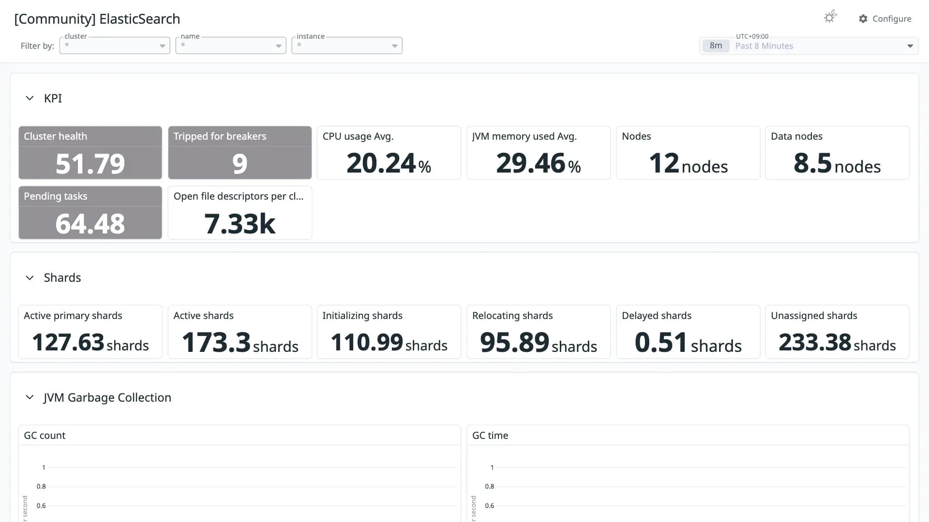This screenshot has width=929, height=522.
Task: Click the GC time graph title
Action: pos(490,435)
